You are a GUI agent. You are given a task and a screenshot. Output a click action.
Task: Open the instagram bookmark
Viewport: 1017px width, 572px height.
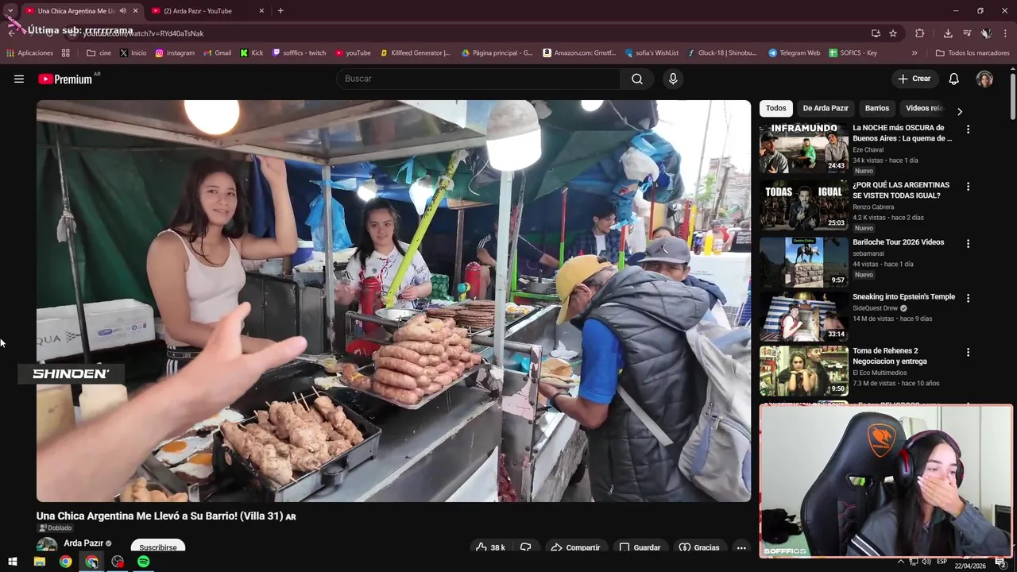(175, 53)
